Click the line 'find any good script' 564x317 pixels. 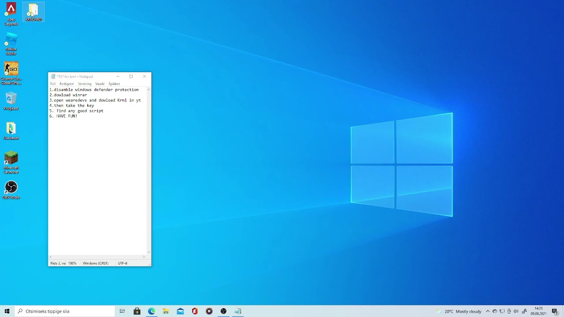tap(76, 111)
